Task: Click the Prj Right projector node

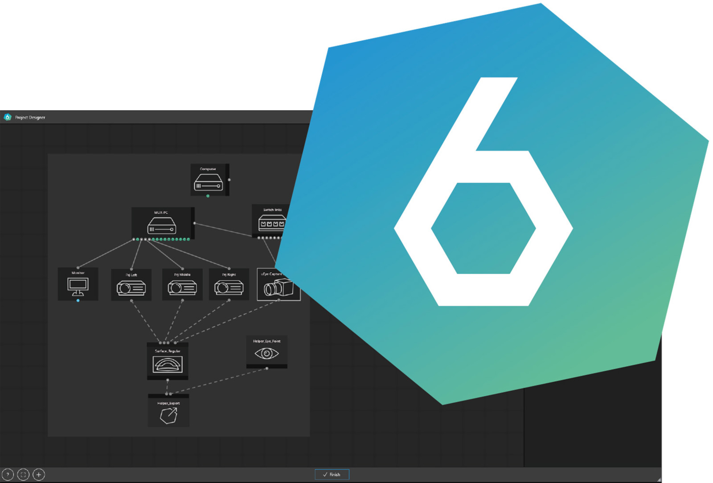Action: coord(229,285)
